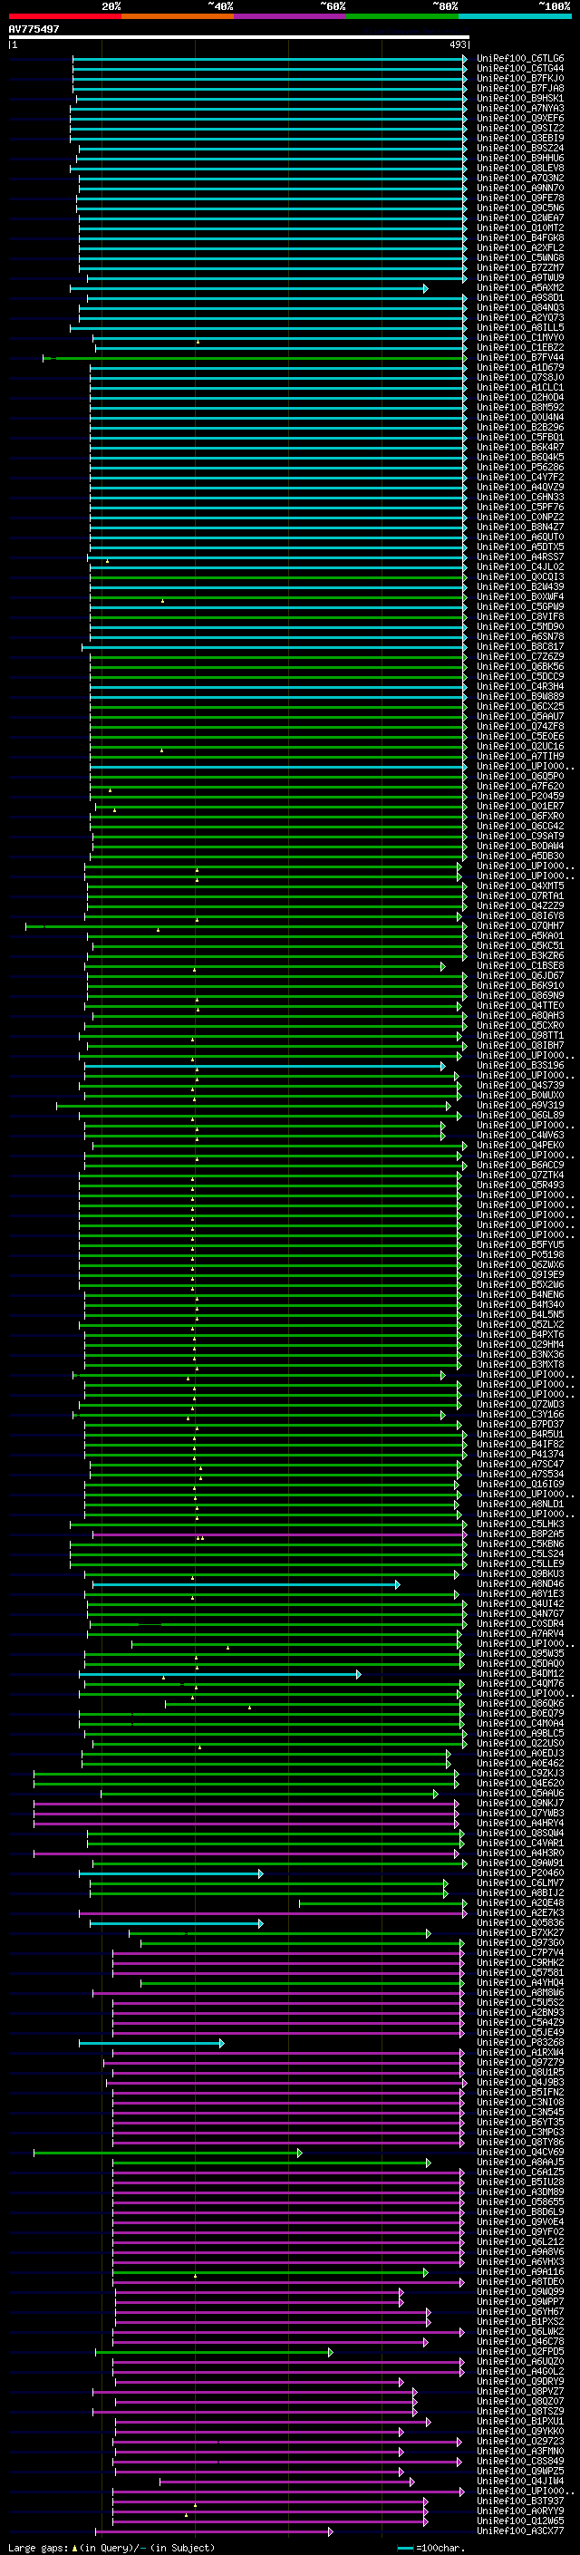The height and width of the screenshot is (2555, 580).
Task: Open hit UniRef100_P20459
Action: 519,797
